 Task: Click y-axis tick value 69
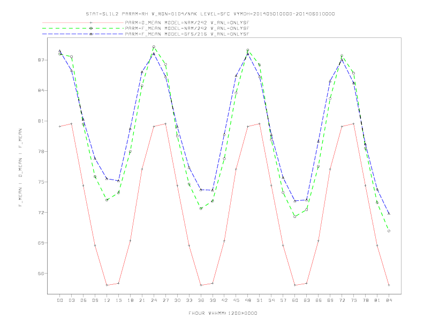coord(41,243)
